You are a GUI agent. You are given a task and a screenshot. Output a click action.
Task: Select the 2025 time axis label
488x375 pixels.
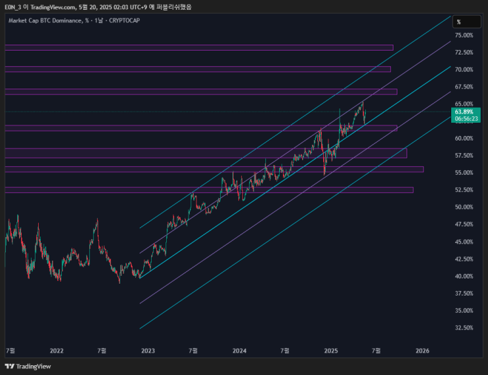pos(331,351)
